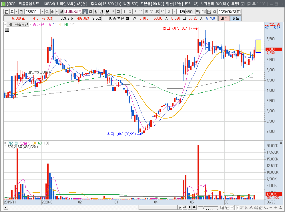
Task: Zoom out chart with minus icon
Action: point(271,208)
